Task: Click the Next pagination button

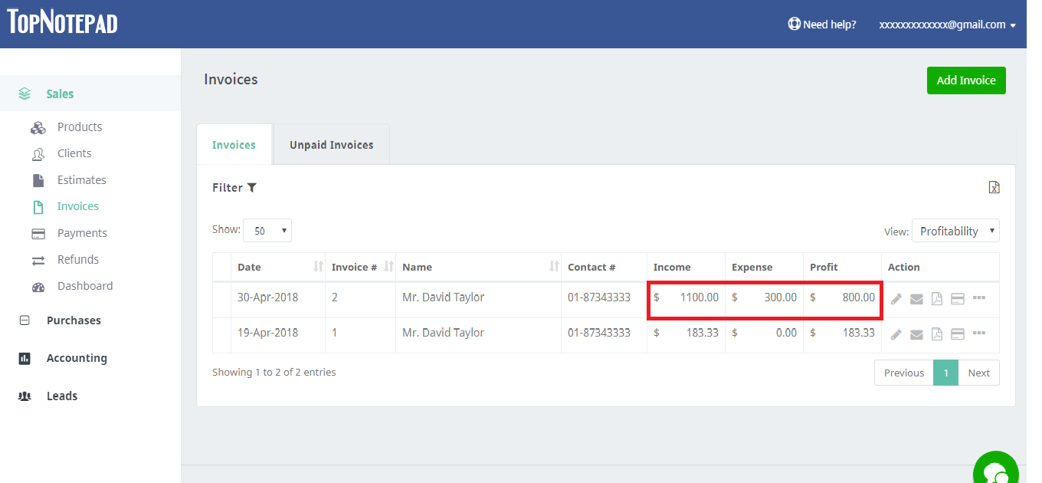Action: click(x=979, y=373)
